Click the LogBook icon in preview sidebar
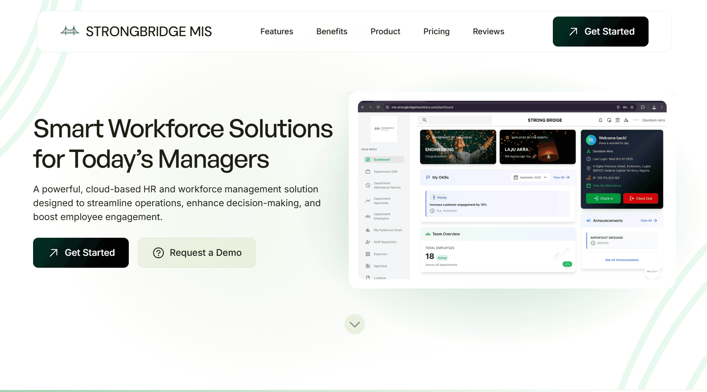The width and height of the screenshot is (707, 392). [368, 277]
